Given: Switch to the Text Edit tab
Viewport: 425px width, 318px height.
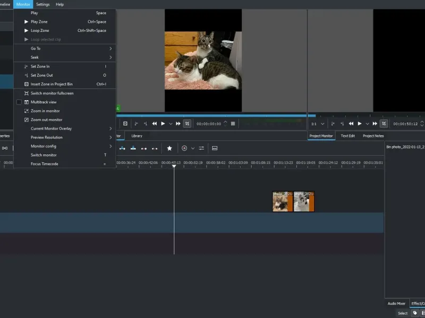Looking at the screenshot, I should (x=348, y=136).
